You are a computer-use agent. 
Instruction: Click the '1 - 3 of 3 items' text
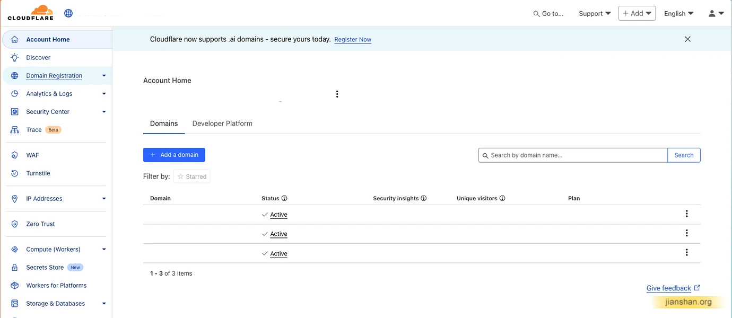pyautogui.click(x=171, y=273)
